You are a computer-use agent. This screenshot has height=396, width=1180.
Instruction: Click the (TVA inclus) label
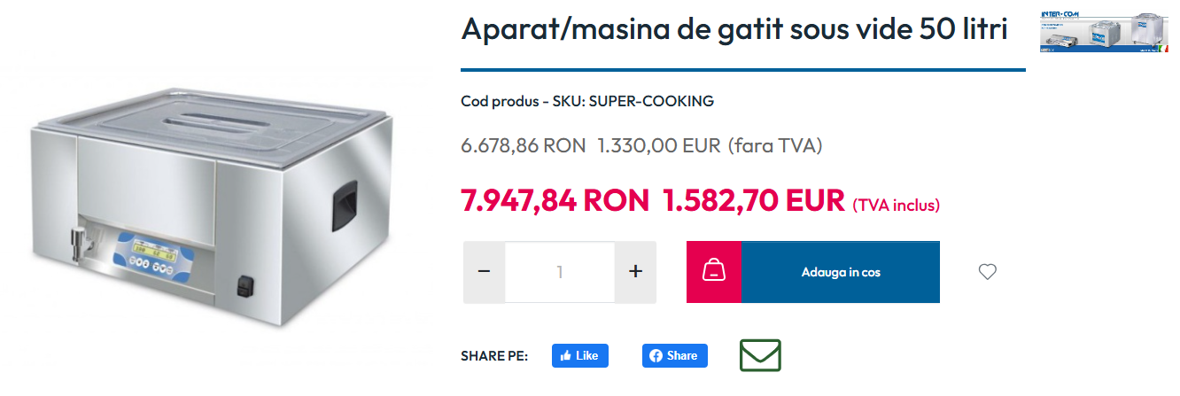[x=896, y=206]
